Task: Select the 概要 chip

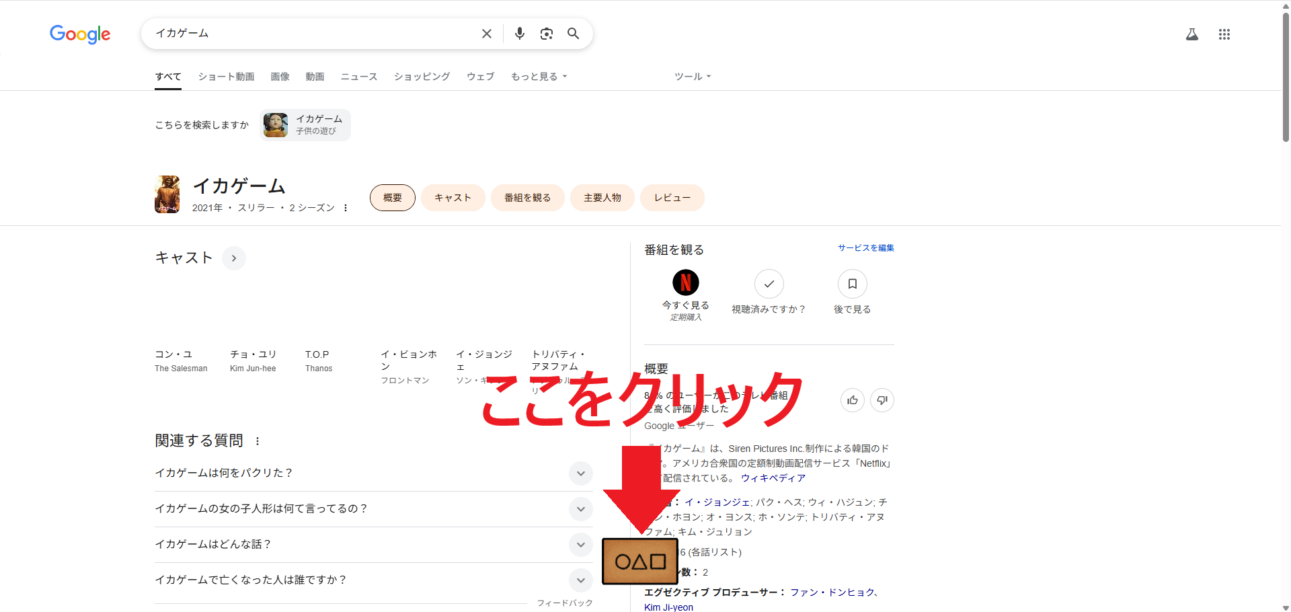Action: (393, 198)
